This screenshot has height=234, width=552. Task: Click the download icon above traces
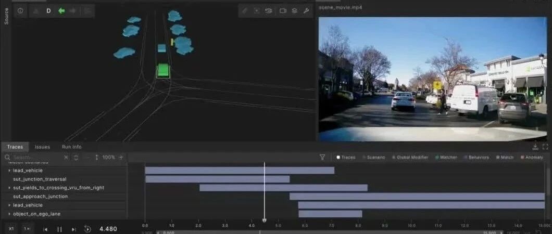pos(535,147)
